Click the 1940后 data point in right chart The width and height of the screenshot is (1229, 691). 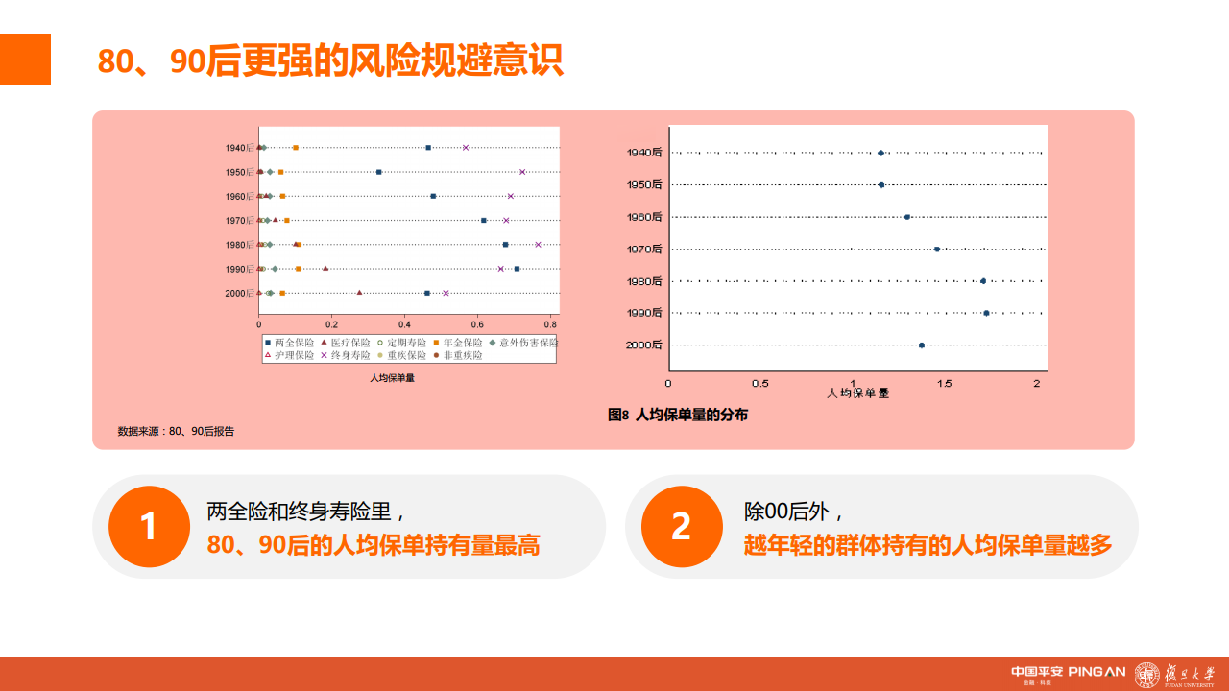coord(880,153)
